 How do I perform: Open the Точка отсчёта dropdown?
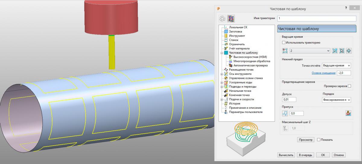pyautogui.click(x=336, y=65)
